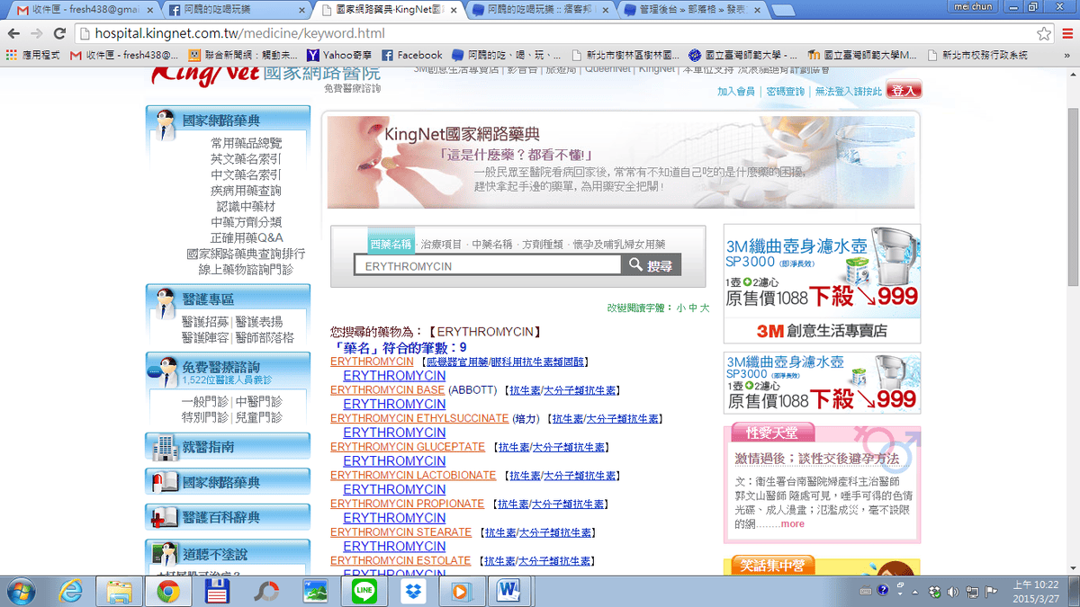This screenshot has width=1080, height=607.
Task: Open the floppy-disk taskbar icon
Action: point(217,591)
